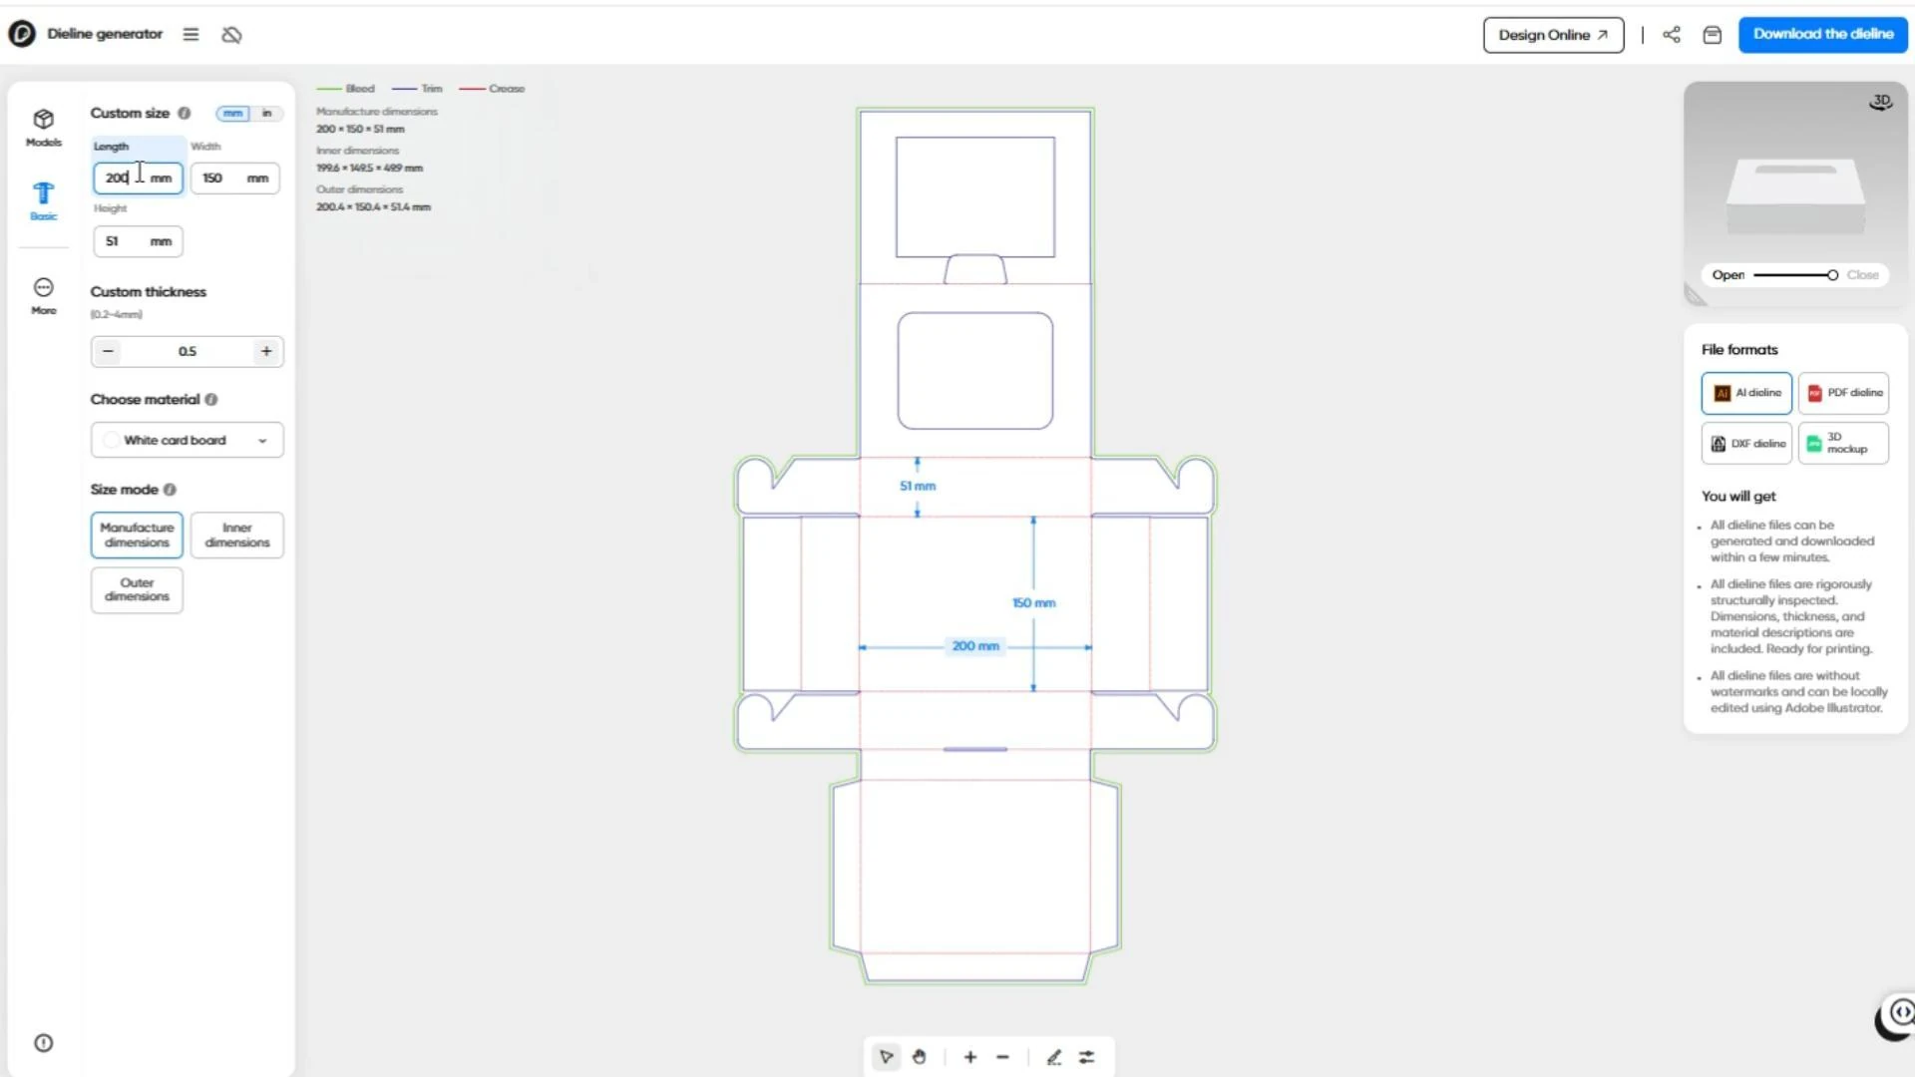Screen dimensions: 1915x1077
Task: Zoom in with the plus tool
Action: [x=969, y=1057]
